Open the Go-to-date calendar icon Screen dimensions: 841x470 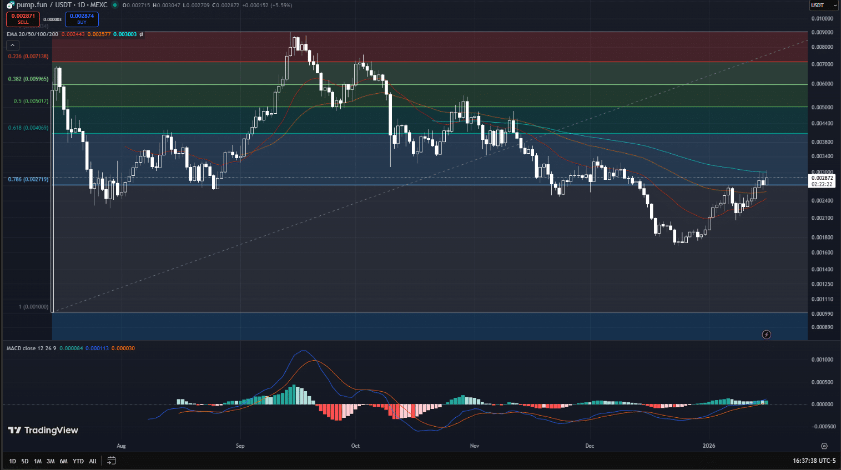point(111,461)
